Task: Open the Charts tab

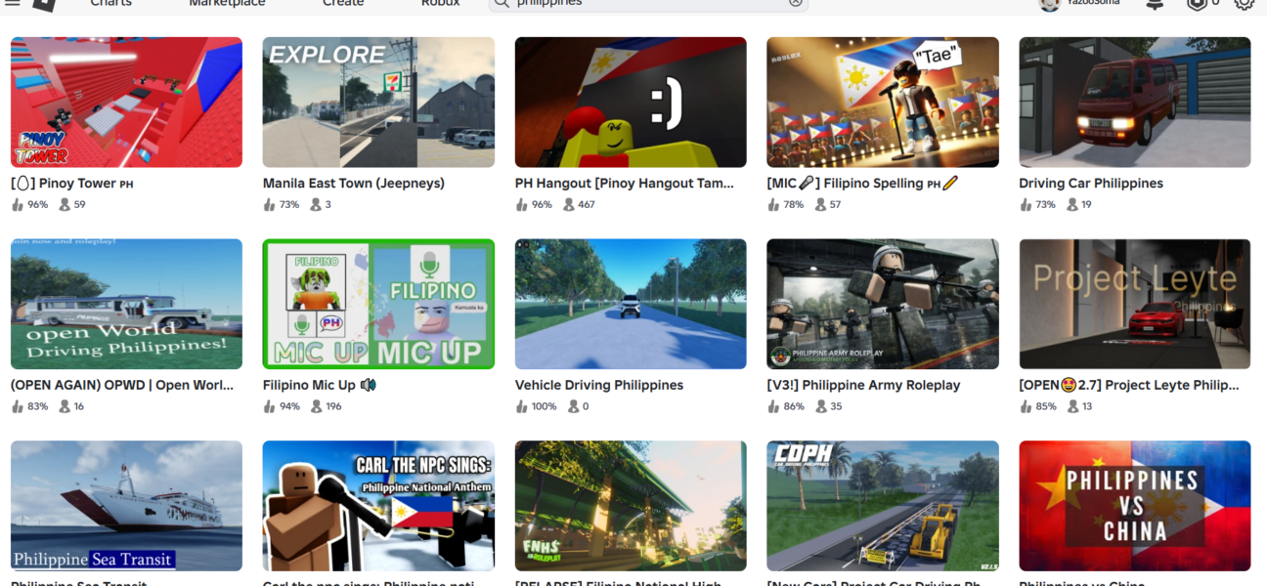Action: (x=111, y=4)
